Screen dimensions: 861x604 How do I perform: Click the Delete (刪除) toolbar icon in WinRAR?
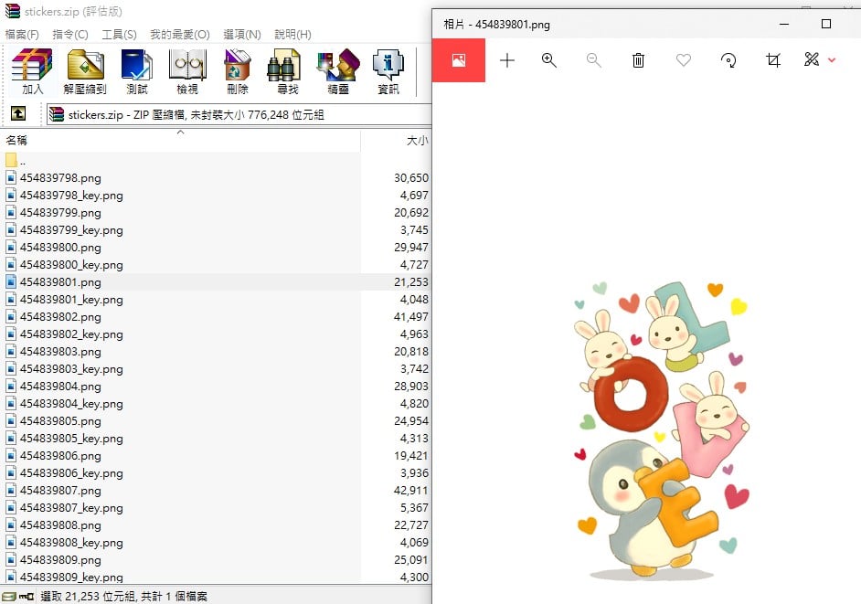(238, 71)
